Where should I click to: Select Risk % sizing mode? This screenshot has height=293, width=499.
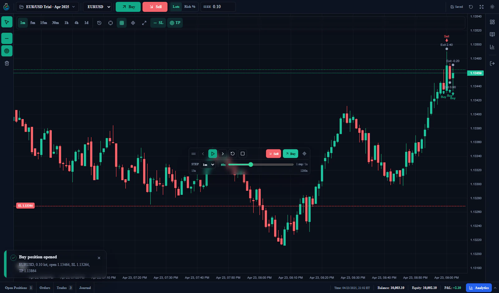[190, 7]
